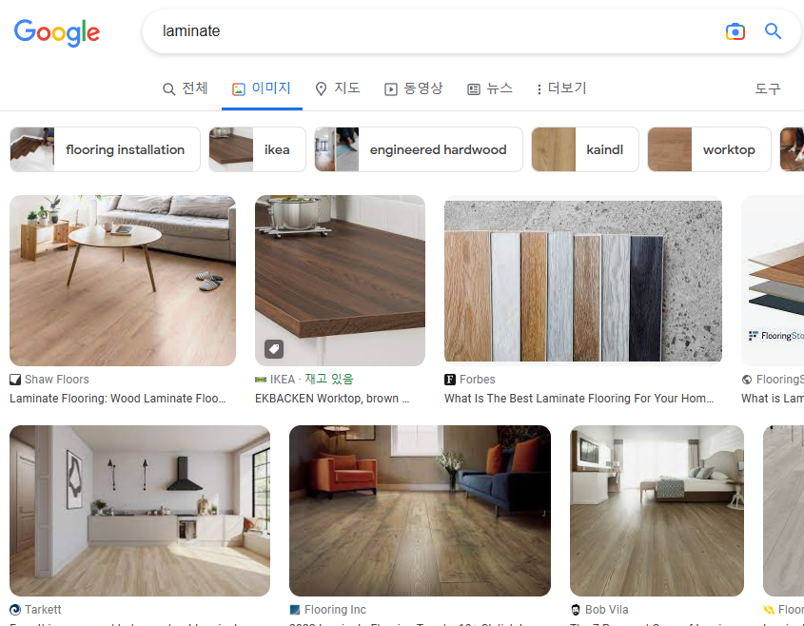Image resolution: width=804 pixels, height=626 pixels.
Task: Click the Shaw Floors source link
Action: pos(57,380)
